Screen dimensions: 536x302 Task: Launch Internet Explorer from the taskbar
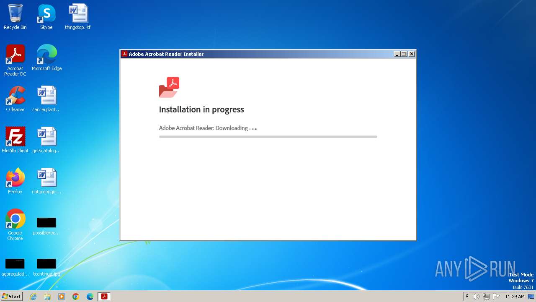(x=33, y=297)
